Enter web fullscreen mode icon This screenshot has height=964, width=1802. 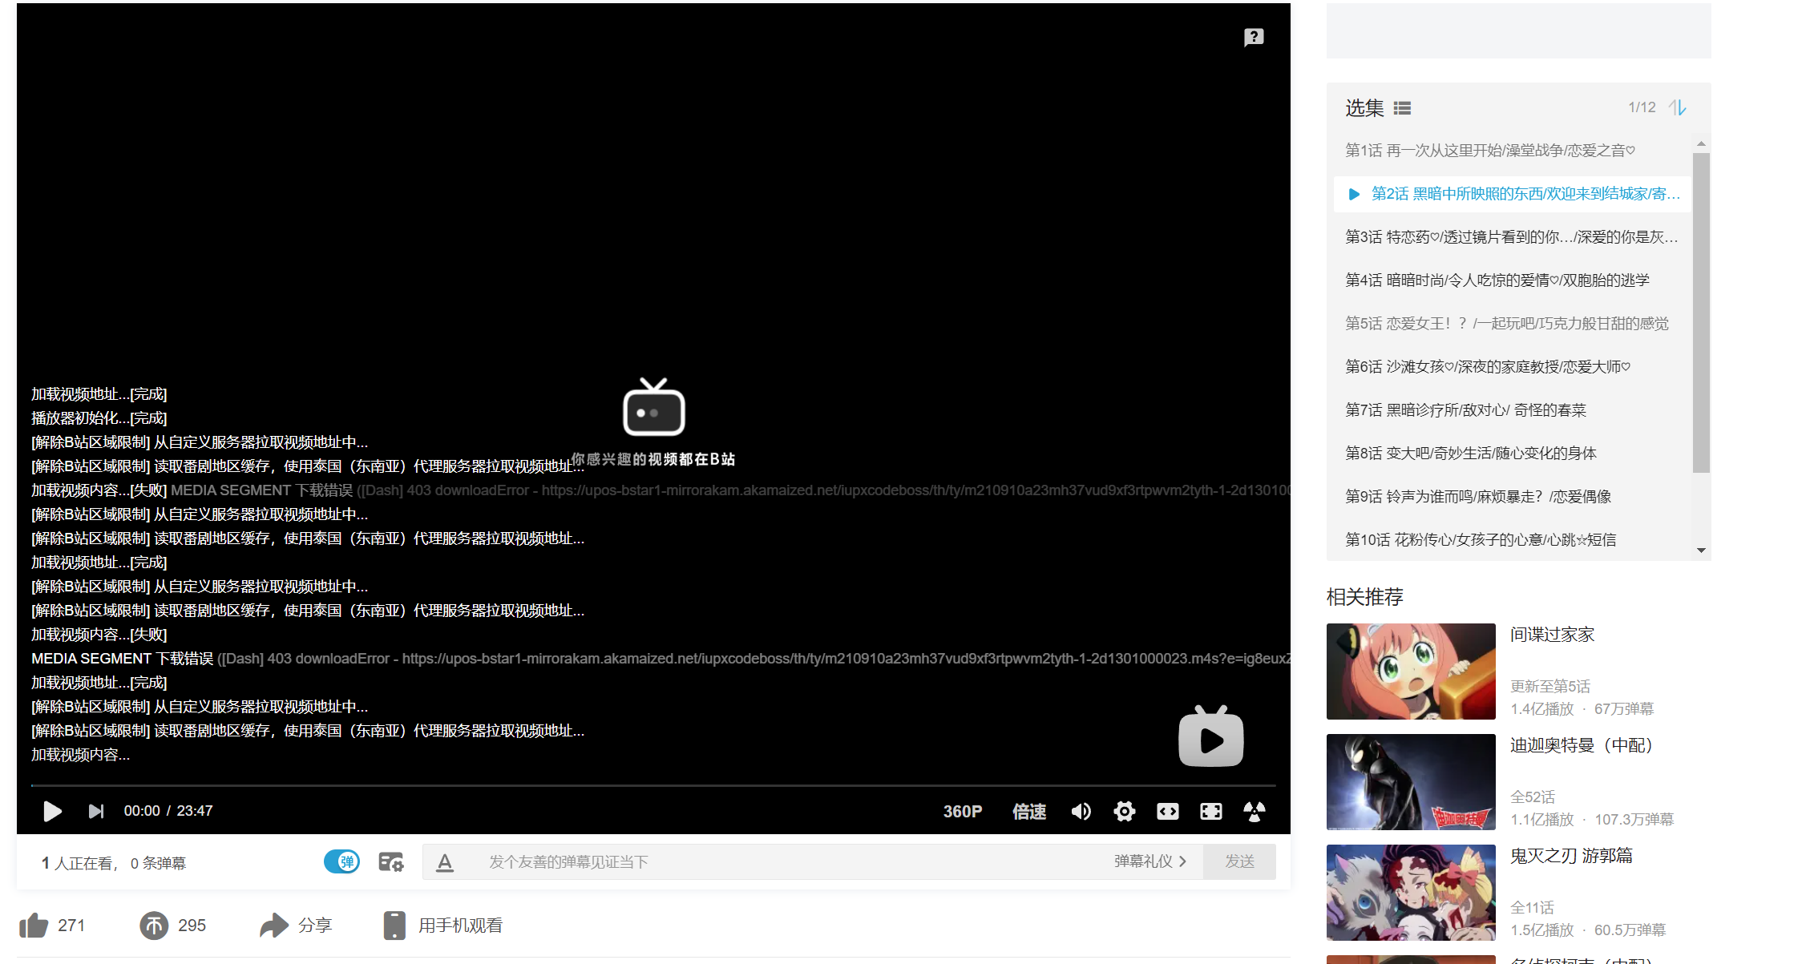[1168, 811]
